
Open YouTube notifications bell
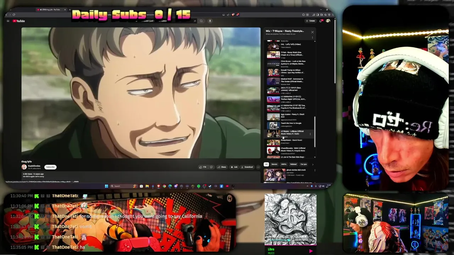321,21
